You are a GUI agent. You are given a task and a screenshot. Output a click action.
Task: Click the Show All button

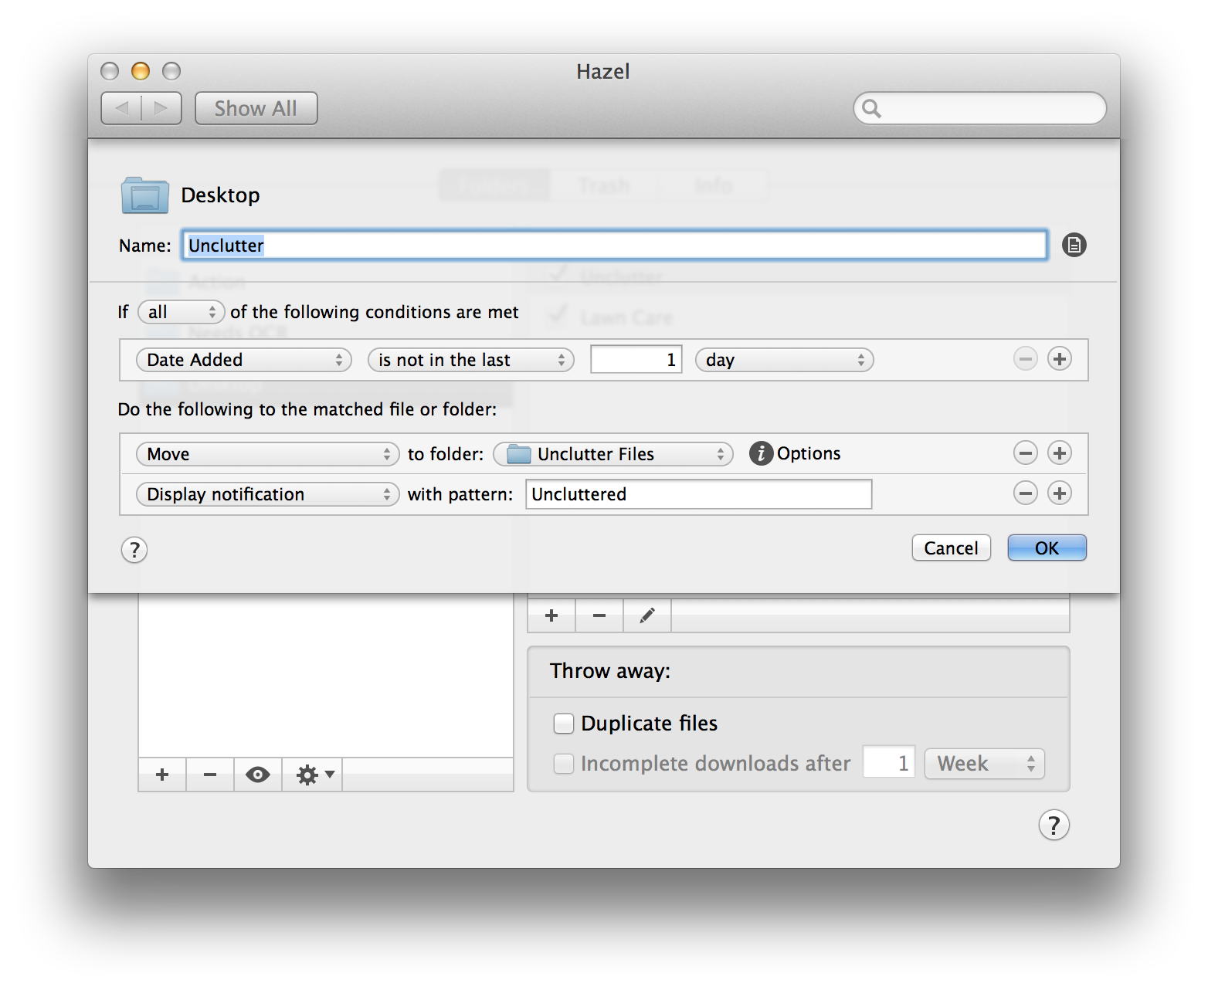pyautogui.click(x=256, y=108)
